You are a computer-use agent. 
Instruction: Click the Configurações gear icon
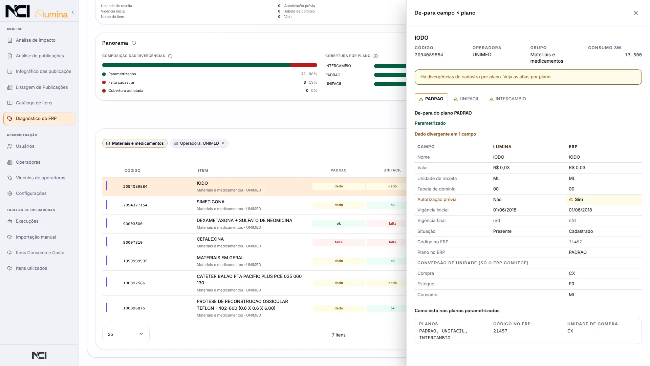click(10, 194)
